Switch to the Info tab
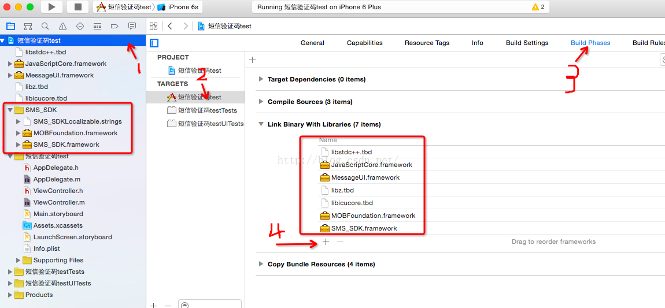This screenshot has width=665, height=308. 478,43
